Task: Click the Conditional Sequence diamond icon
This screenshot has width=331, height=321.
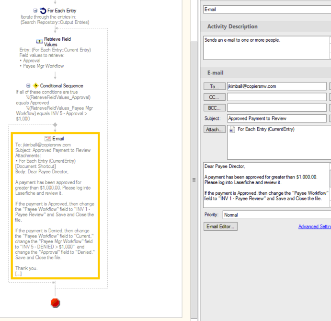Action: tap(35, 86)
